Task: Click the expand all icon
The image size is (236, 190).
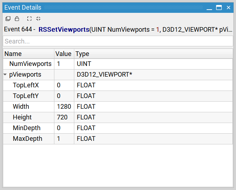Action: click(x=29, y=19)
